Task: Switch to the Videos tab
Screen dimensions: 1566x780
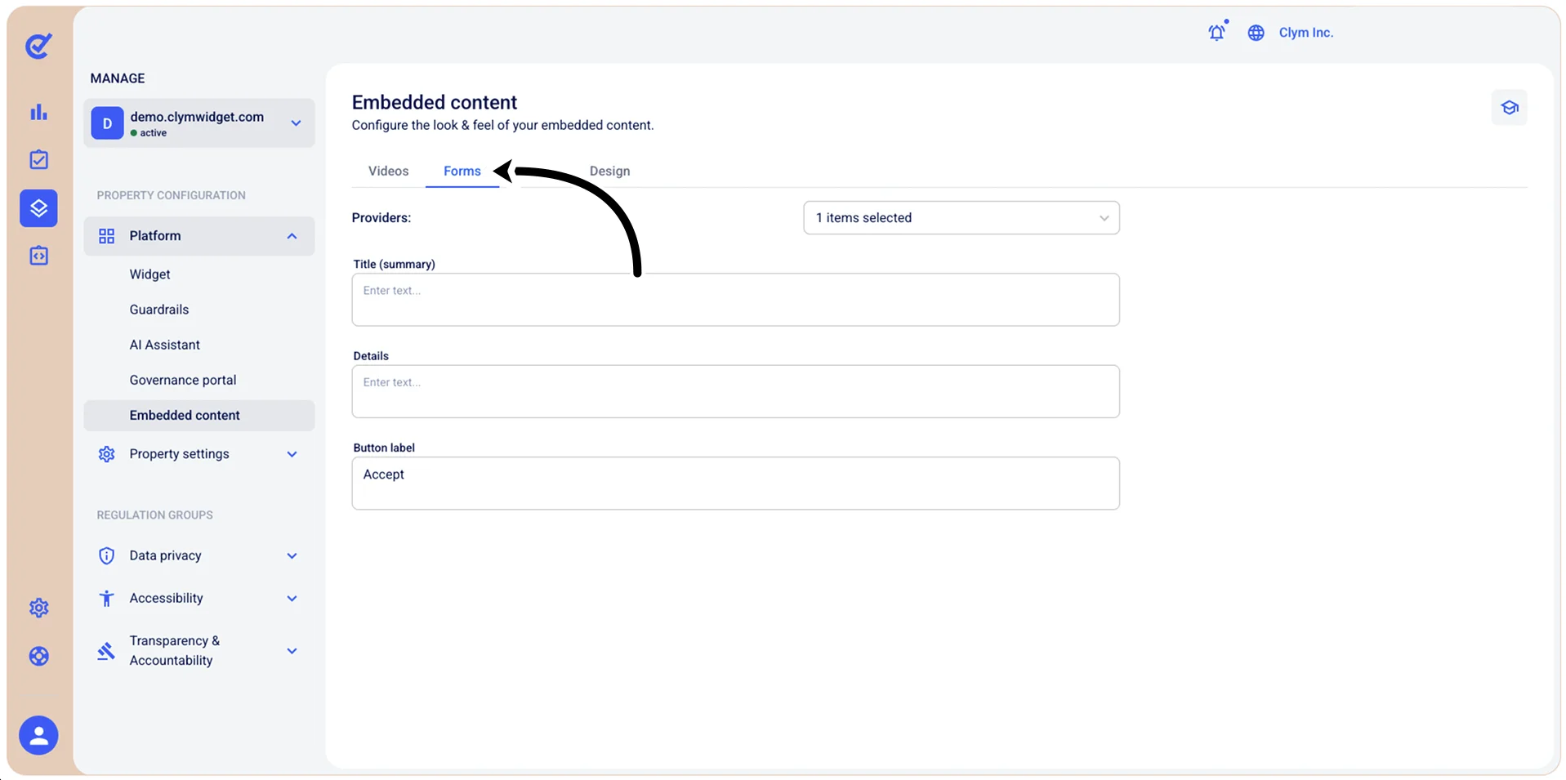Action: (x=388, y=171)
